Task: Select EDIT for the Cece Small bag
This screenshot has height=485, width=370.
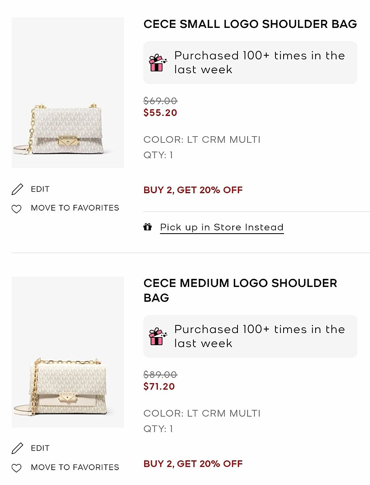Action: point(40,189)
